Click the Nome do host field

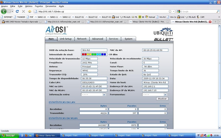[155, 82]
